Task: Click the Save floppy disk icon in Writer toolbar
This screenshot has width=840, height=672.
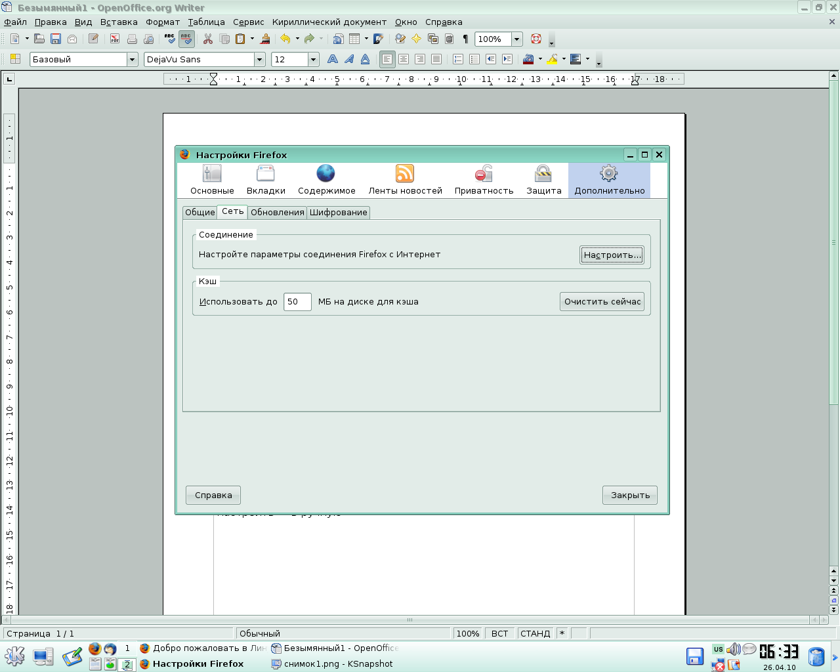Action: pyautogui.click(x=56, y=39)
